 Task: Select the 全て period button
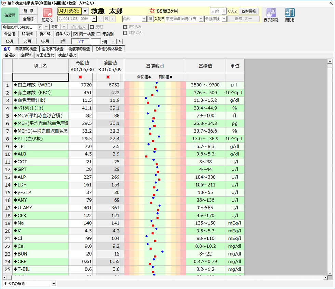[81, 41]
